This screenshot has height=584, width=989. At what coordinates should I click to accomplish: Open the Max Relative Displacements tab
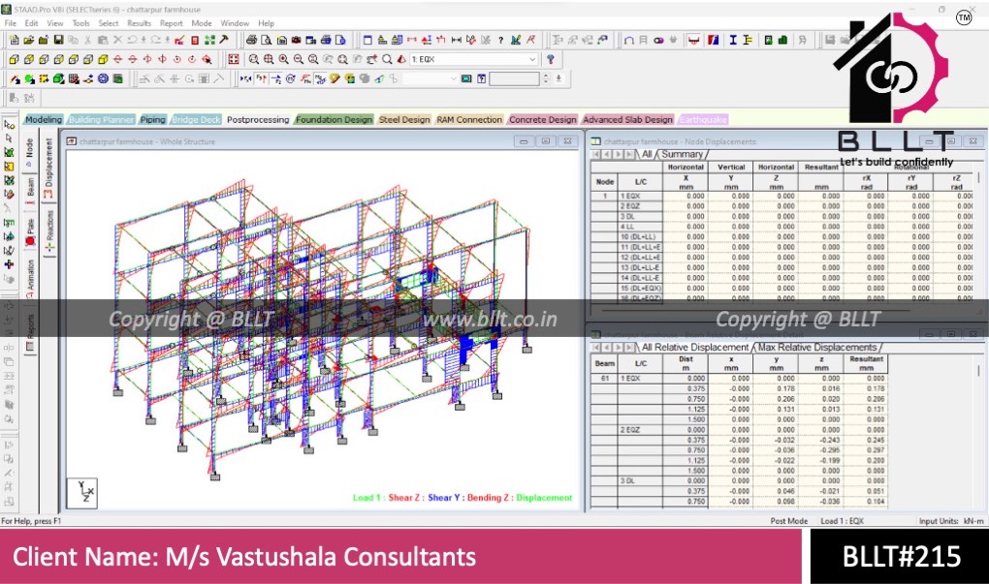pyautogui.click(x=817, y=347)
